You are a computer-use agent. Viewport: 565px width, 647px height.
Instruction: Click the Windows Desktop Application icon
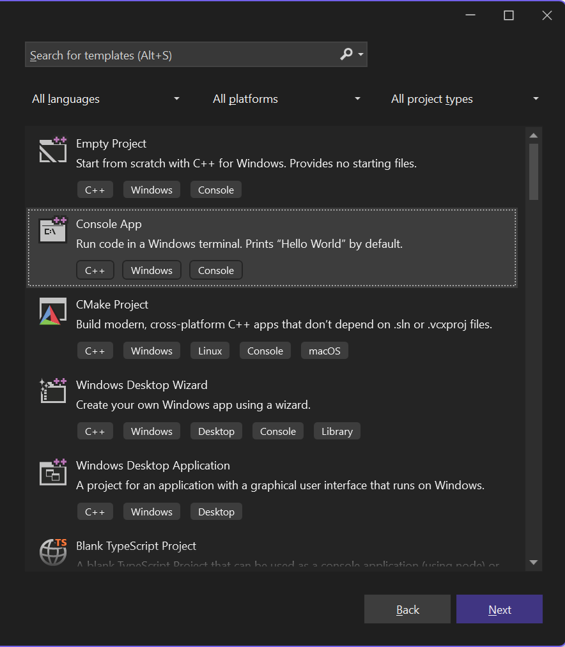[52, 472]
